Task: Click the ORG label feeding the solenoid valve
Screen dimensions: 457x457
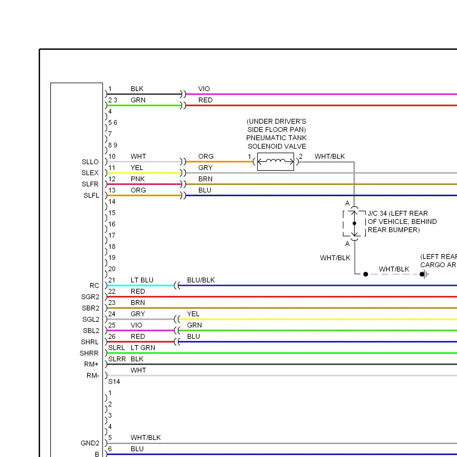Action: [206, 156]
